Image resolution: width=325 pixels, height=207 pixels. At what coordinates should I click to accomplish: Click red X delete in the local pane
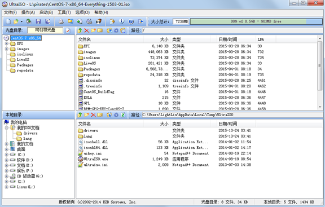94,115
